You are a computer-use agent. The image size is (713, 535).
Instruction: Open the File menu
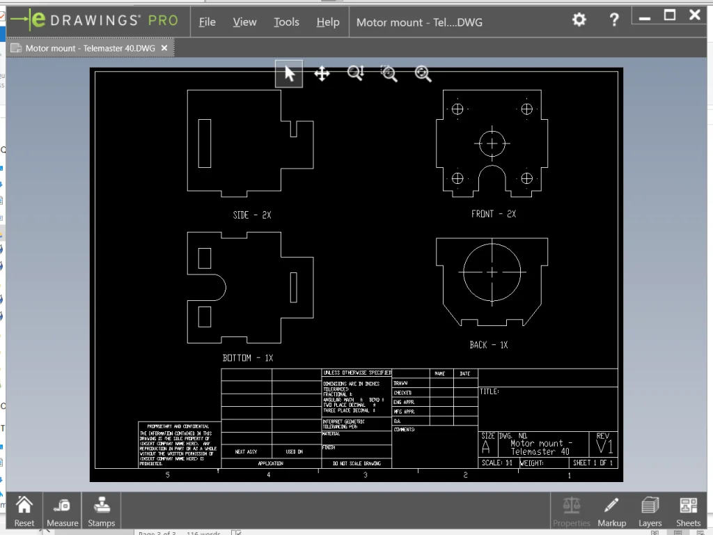pyautogui.click(x=207, y=22)
